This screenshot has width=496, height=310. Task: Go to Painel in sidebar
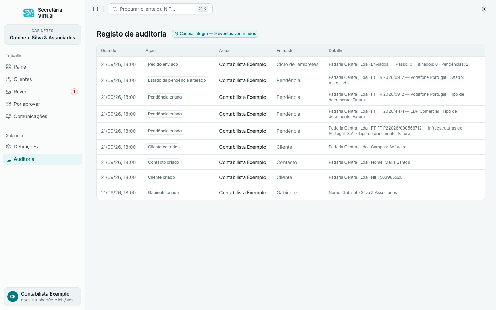[x=42, y=67]
